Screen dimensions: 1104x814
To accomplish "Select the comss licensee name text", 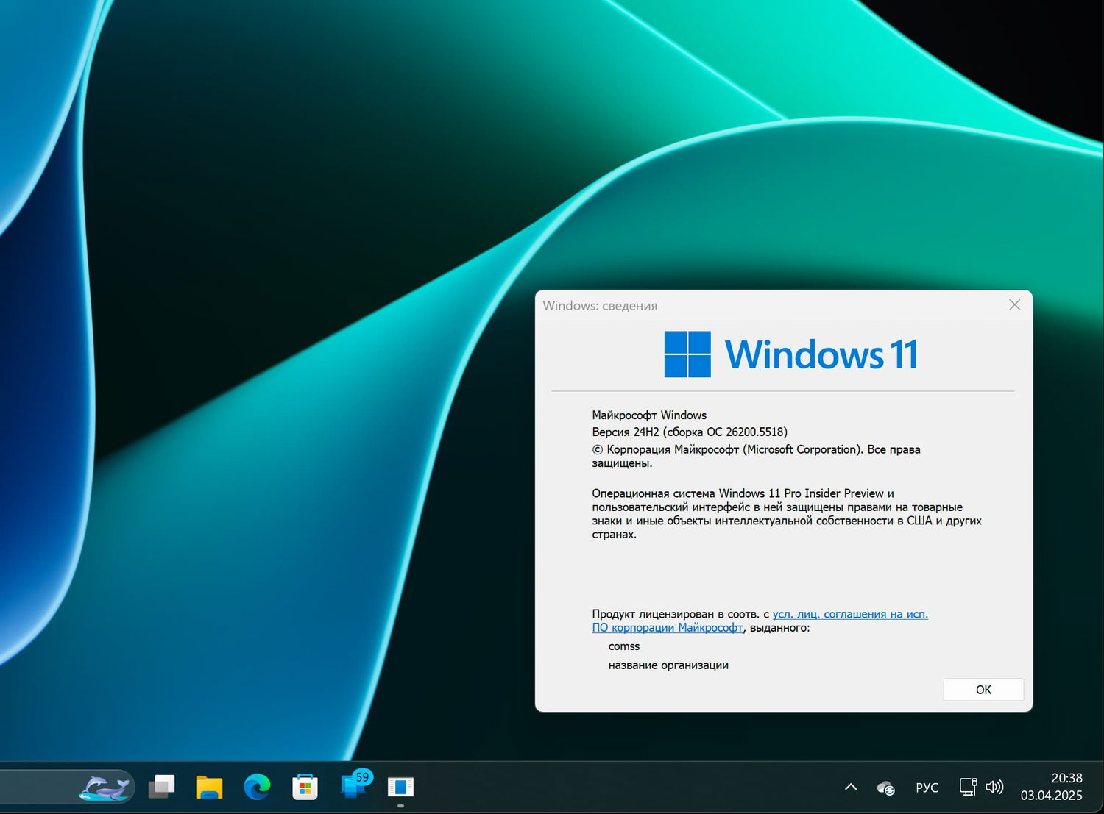I will pos(623,646).
